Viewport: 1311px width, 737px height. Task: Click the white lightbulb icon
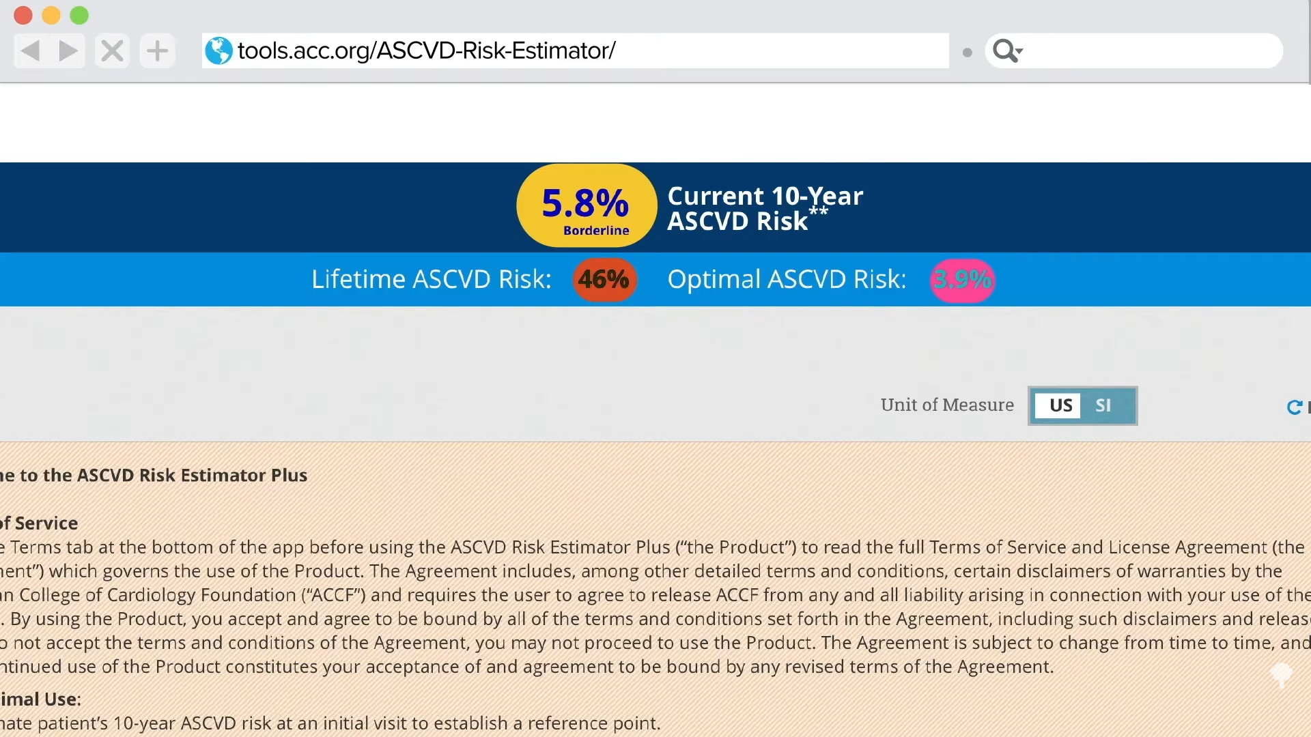[1281, 674]
